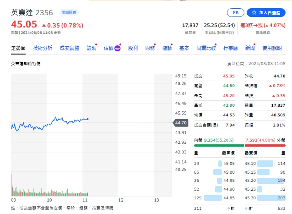Switch to the 基本 tab
This screenshot has height=214, width=292.
coord(184,48)
